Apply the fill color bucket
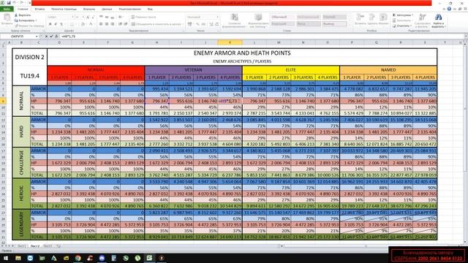The image size is (468, 263). point(83,24)
